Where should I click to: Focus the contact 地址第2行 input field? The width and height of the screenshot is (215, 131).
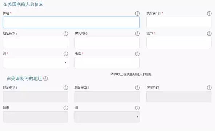click(x=35, y=42)
